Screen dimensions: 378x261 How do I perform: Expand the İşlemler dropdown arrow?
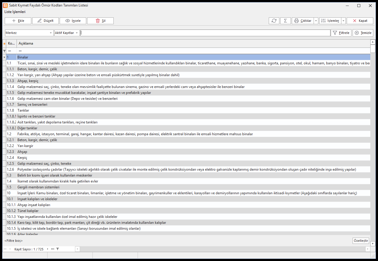click(343, 21)
